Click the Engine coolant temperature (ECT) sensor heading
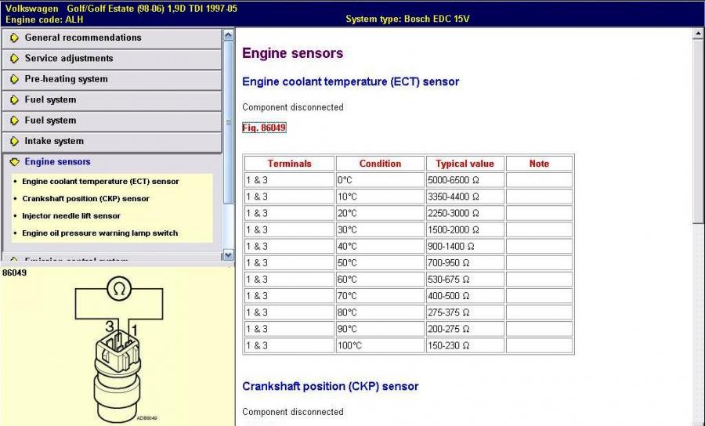 point(351,81)
